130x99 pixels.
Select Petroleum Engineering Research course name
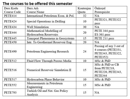(x=48, y=51)
